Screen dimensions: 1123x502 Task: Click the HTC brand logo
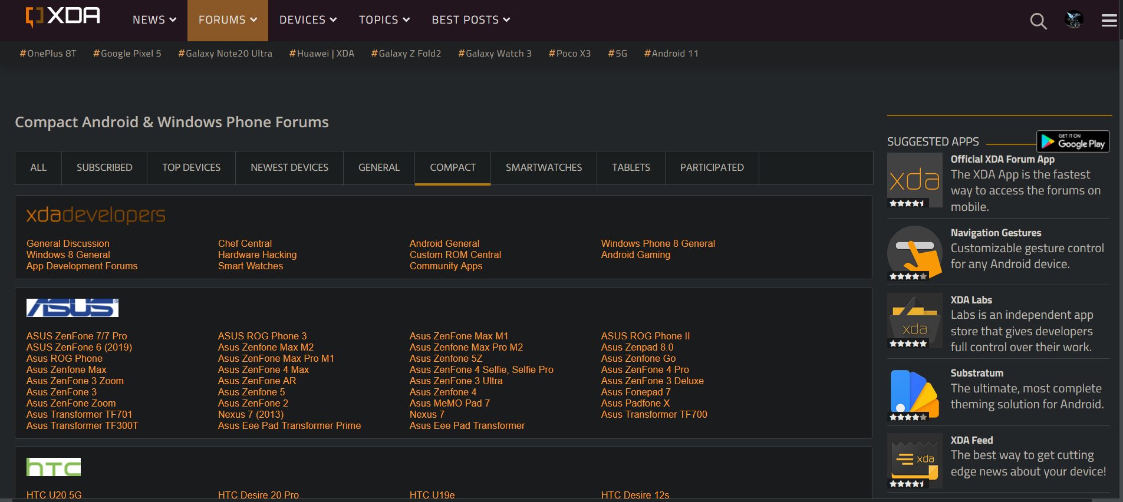pos(54,467)
